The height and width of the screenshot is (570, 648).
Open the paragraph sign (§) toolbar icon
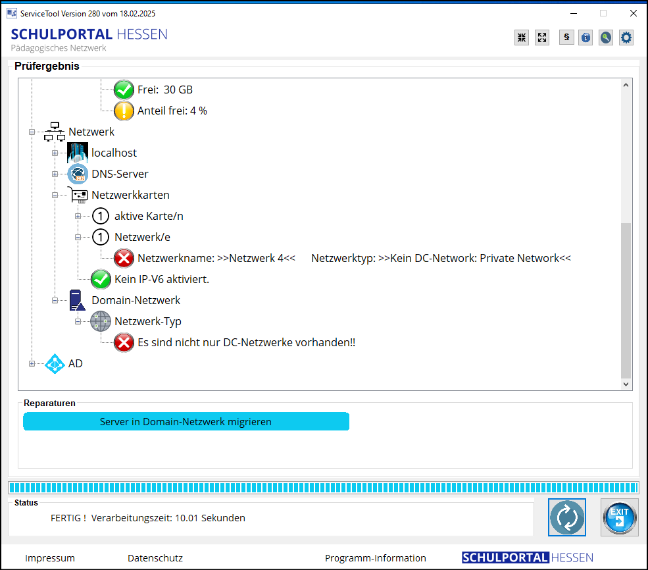point(566,38)
